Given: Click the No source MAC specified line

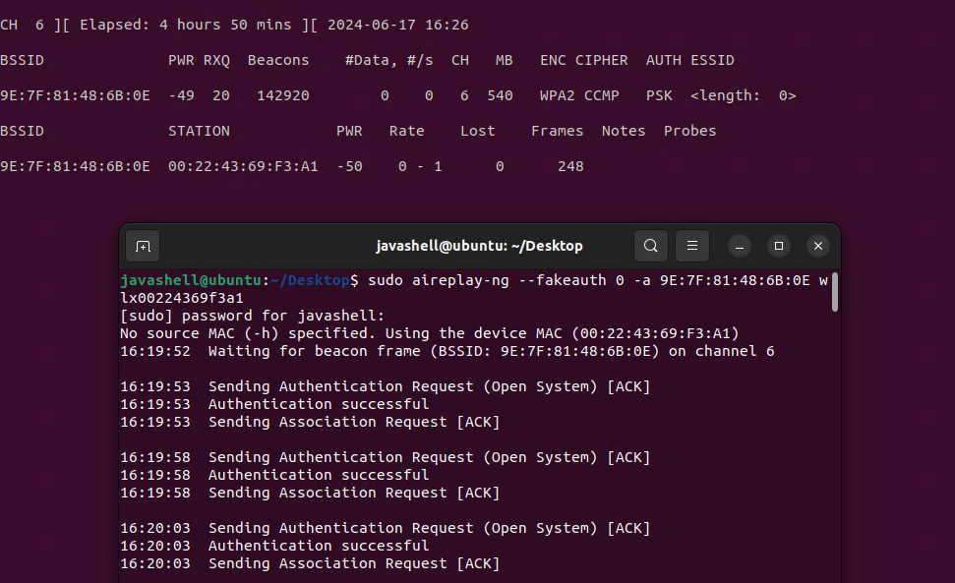Looking at the screenshot, I should [430, 333].
